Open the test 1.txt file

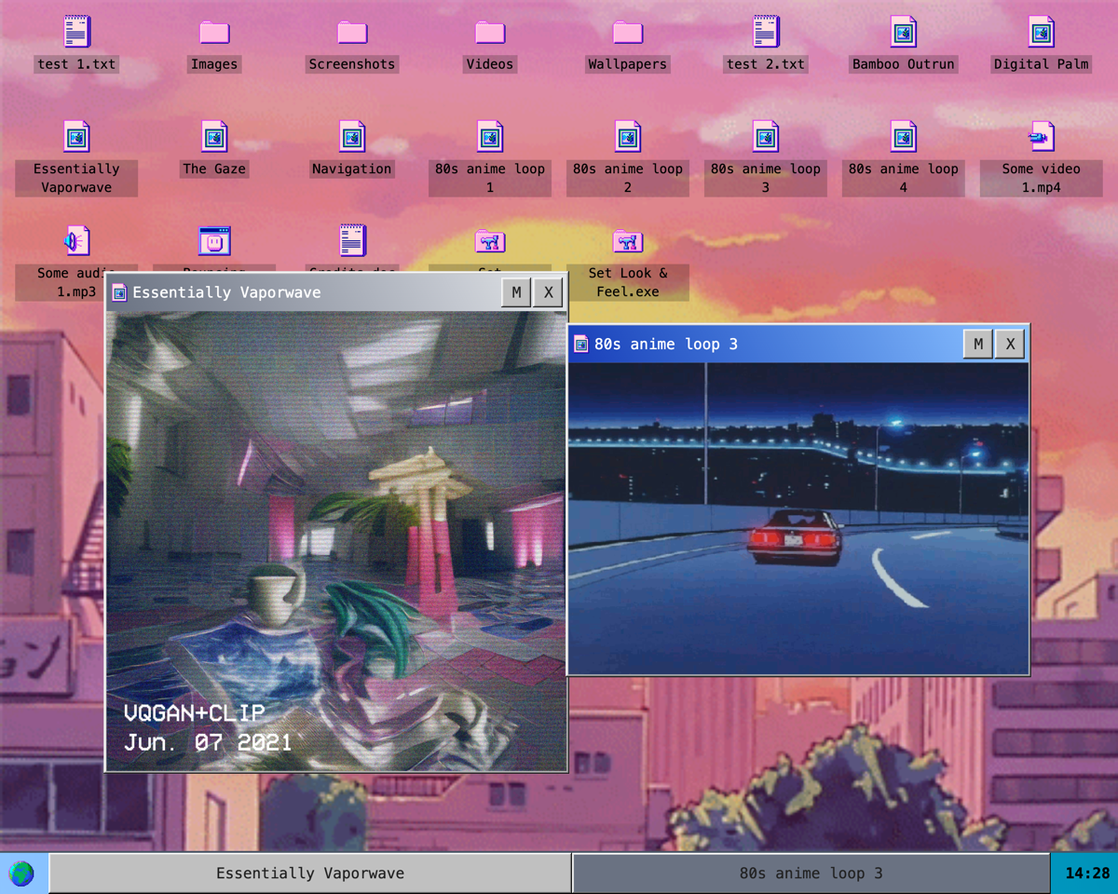[75, 32]
